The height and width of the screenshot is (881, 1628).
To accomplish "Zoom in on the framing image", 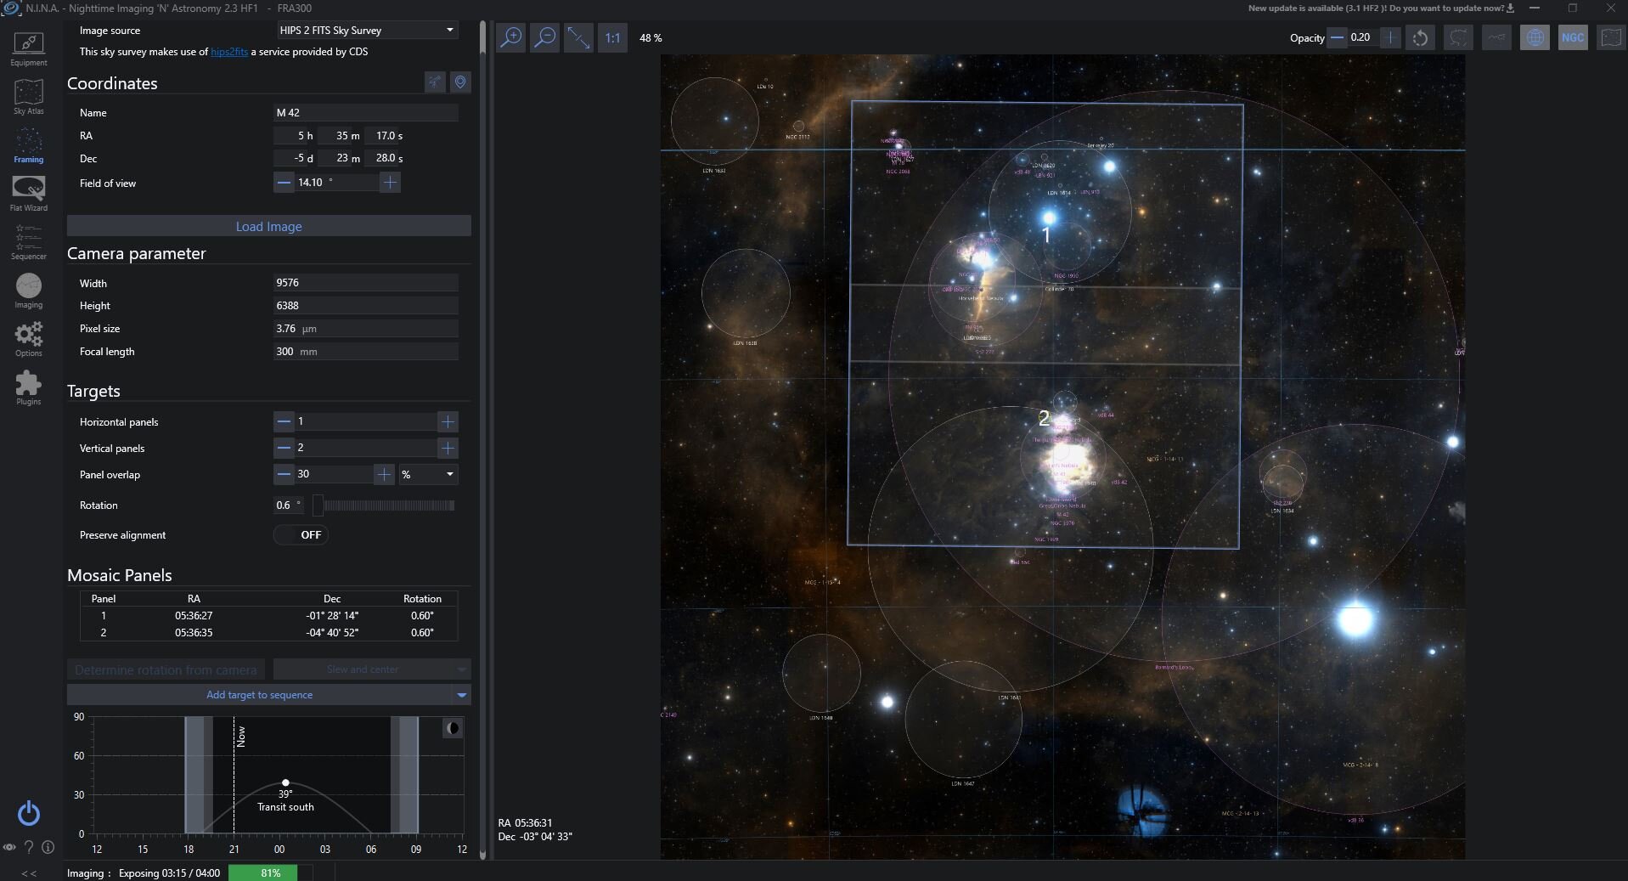I will click(511, 37).
